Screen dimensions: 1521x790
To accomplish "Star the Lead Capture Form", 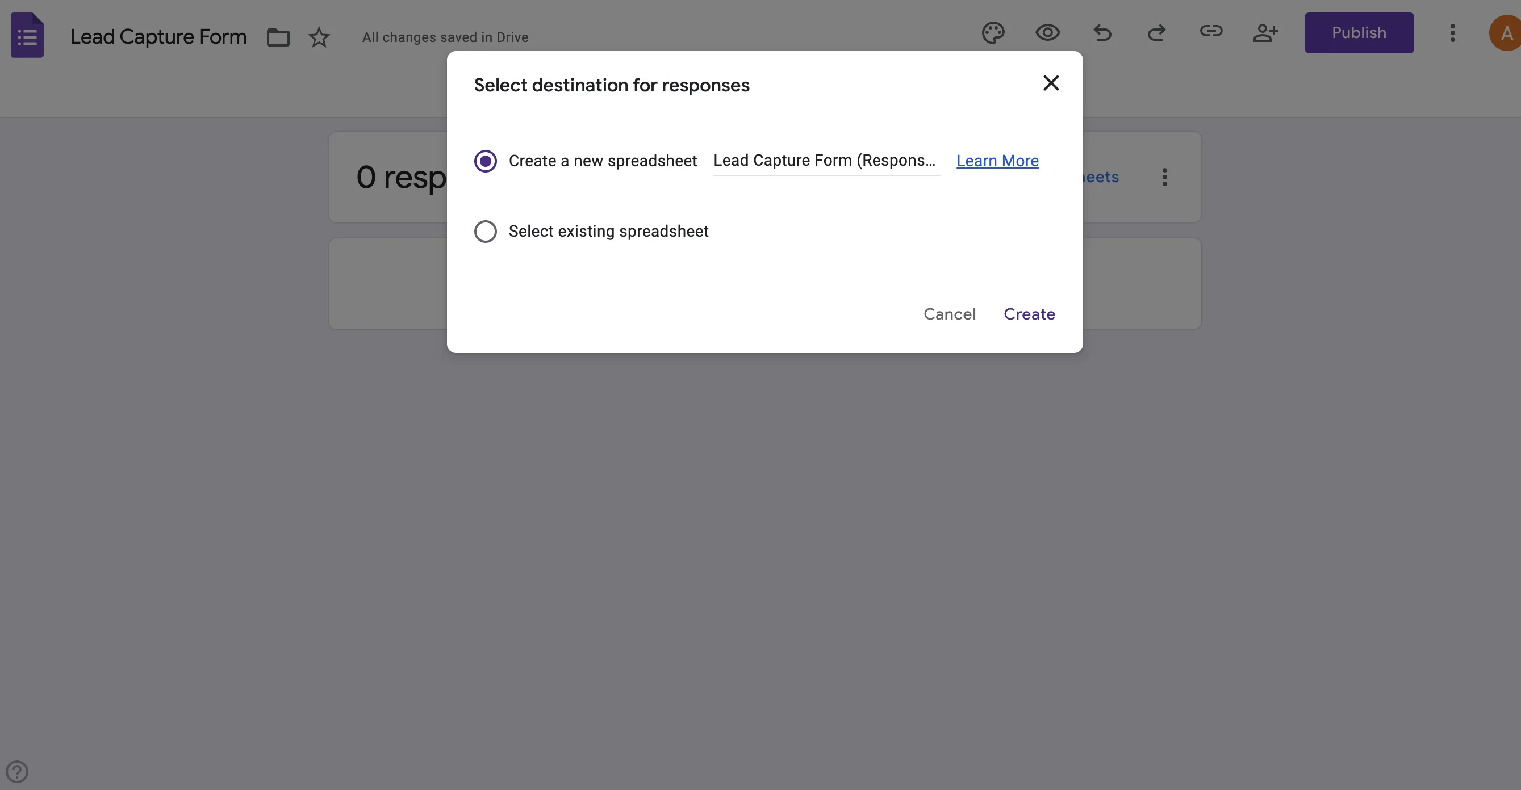I will click(x=318, y=36).
